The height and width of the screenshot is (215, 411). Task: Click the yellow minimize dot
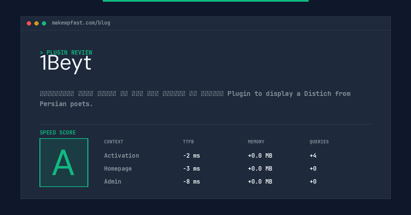(x=36, y=23)
